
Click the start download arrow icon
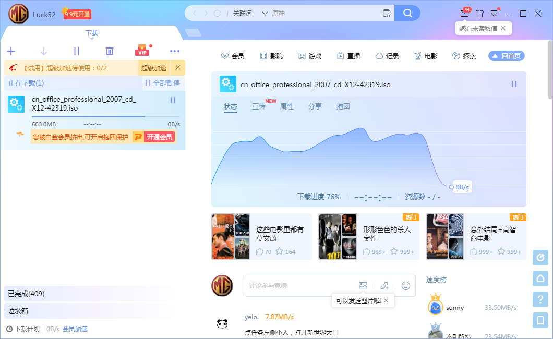(x=44, y=52)
